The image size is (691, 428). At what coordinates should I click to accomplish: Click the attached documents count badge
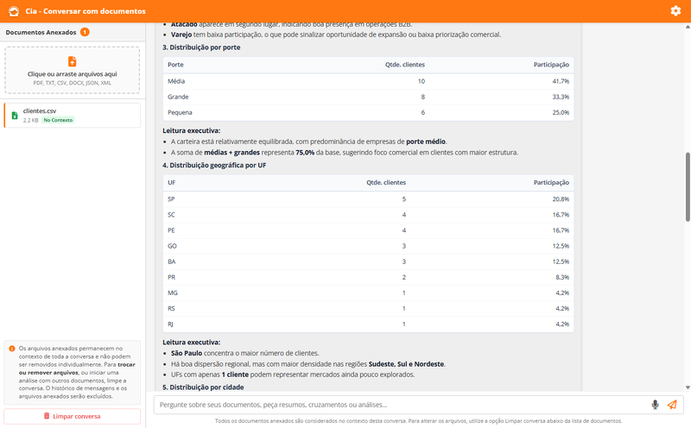(x=85, y=32)
